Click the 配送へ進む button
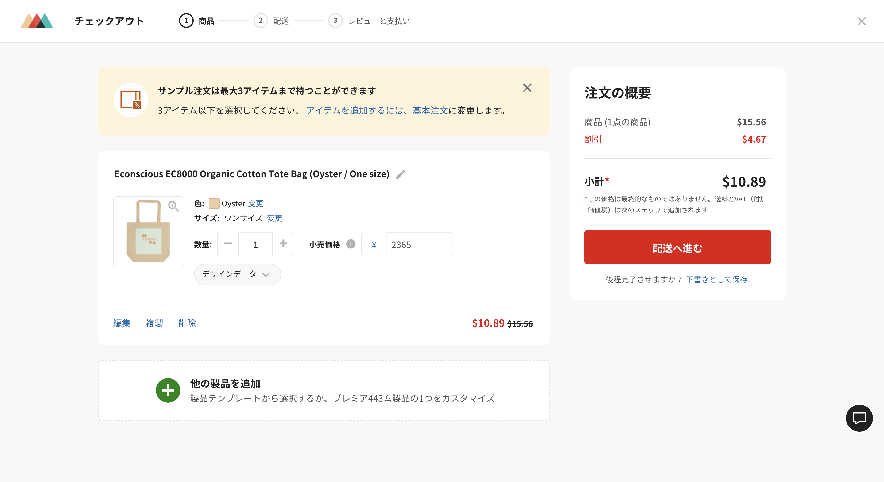884x482 pixels. (677, 247)
